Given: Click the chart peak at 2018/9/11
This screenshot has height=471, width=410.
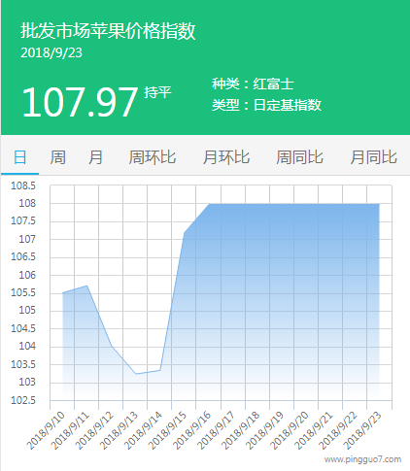Looking at the screenshot, I should coord(86,286).
